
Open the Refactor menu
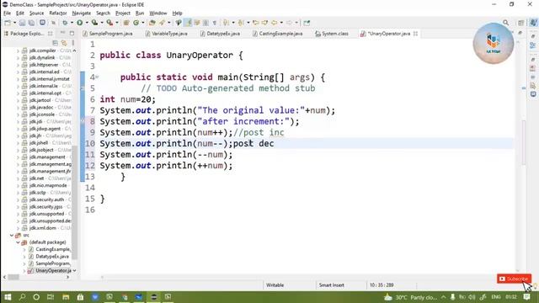[58, 13]
